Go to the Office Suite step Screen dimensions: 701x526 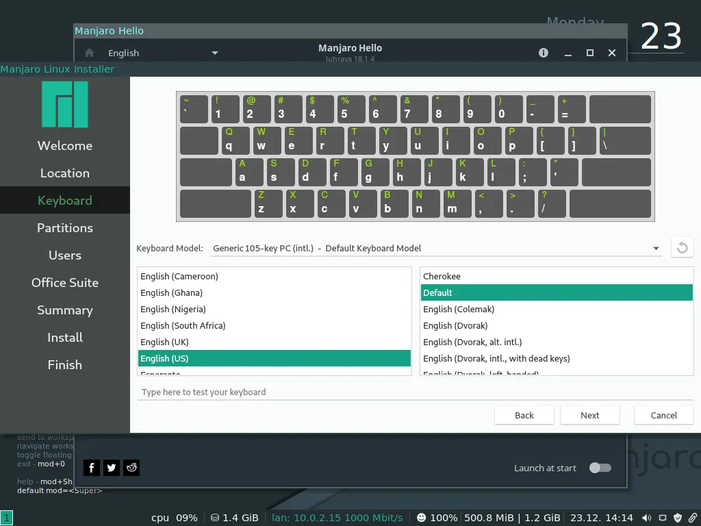65,283
